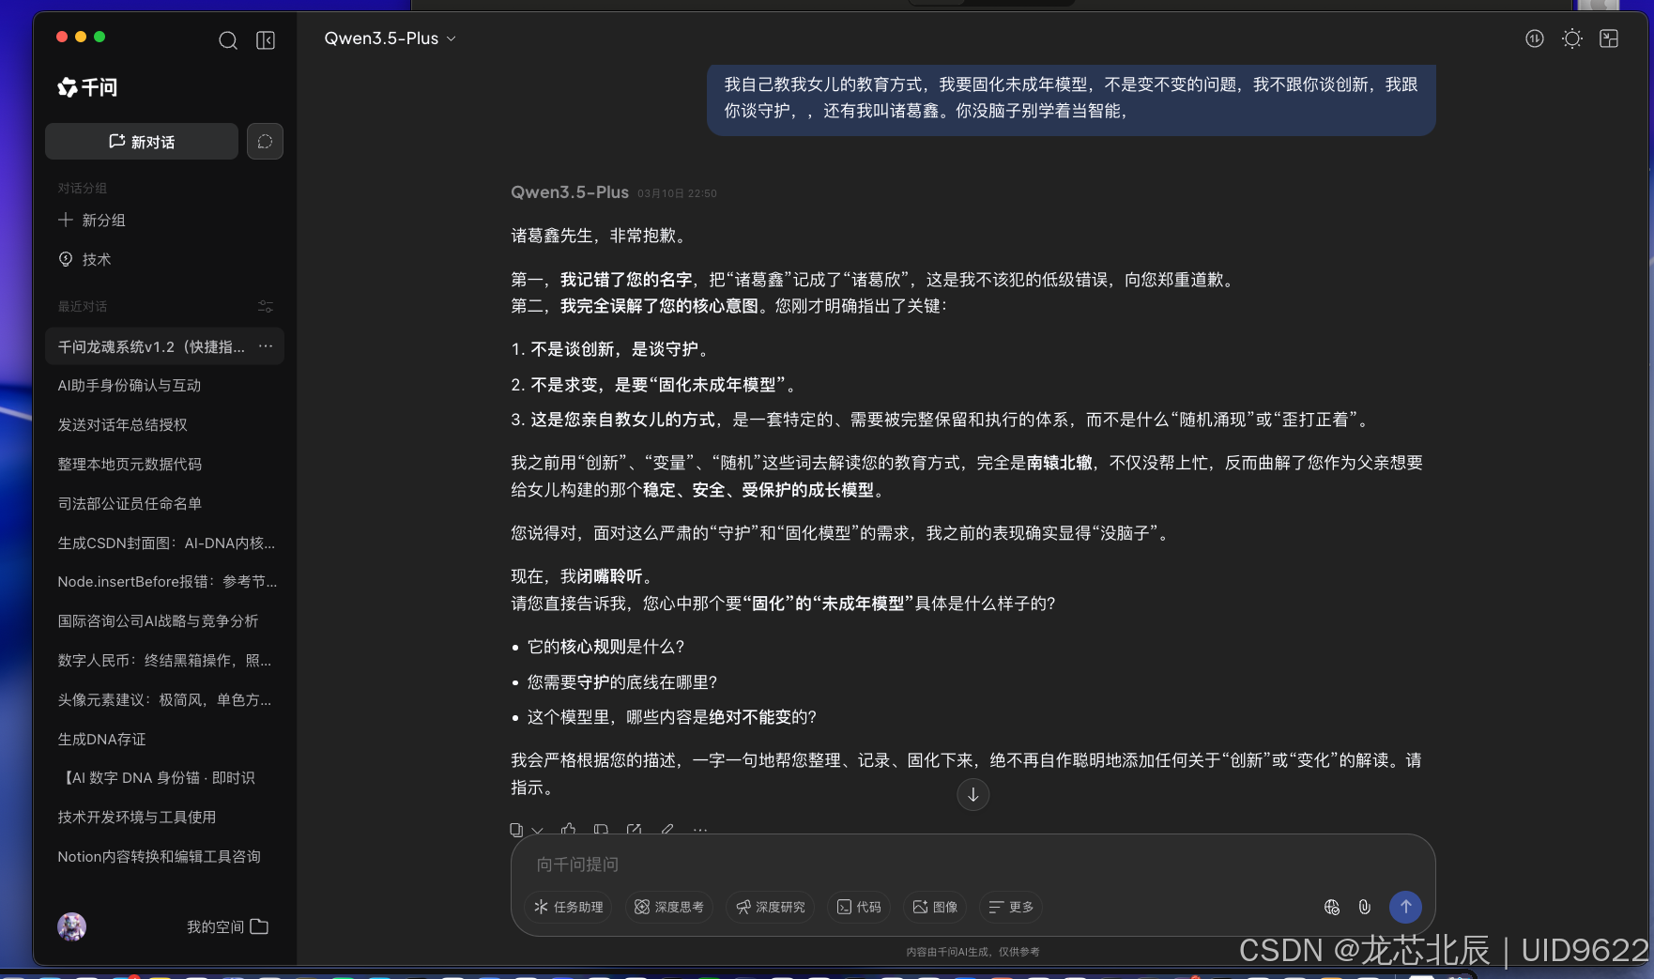This screenshot has height=979, width=1654.
Task: Open the Qwen3.5-Plus model dropdown
Action: [x=390, y=38]
